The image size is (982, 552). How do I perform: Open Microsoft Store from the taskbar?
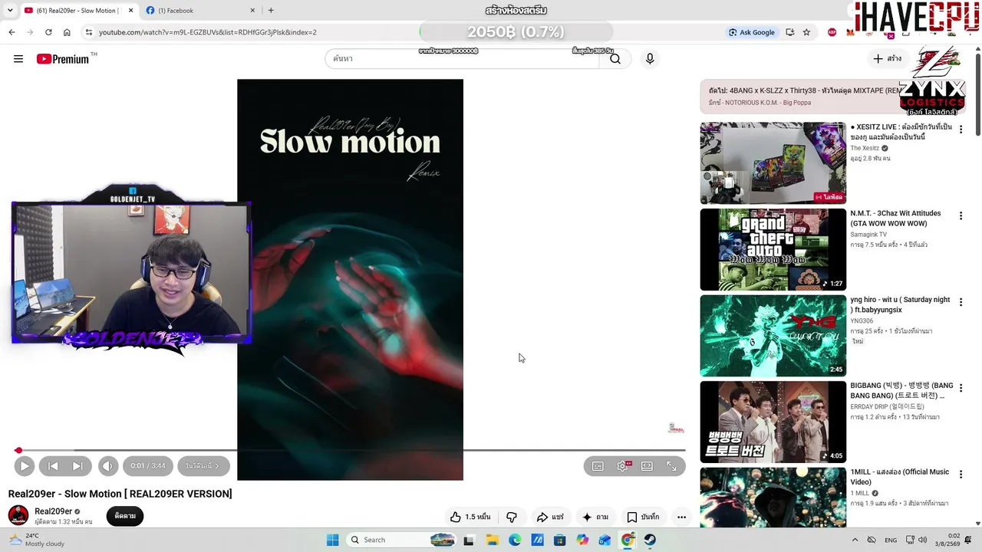pos(560,540)
